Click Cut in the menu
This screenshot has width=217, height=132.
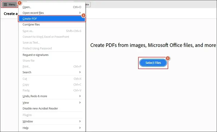52,79
